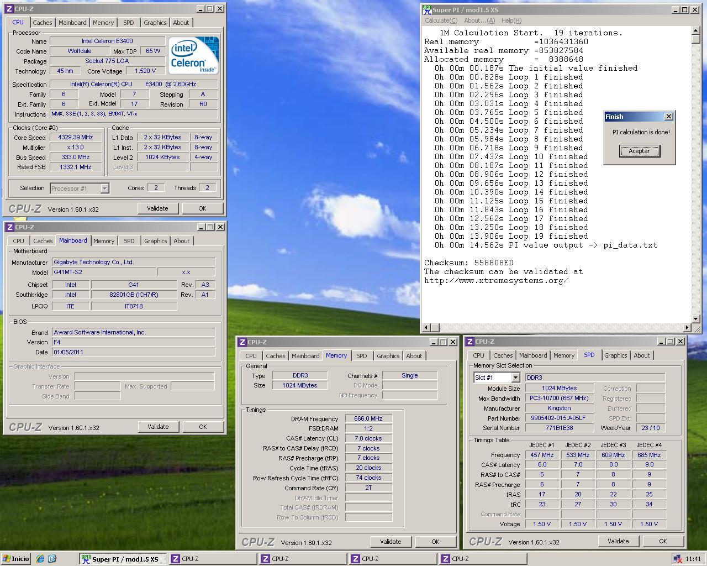Select Memory tab in the SPD window
Image resolution: width=707 pixels, height=566 pixels.
(563, 355)
